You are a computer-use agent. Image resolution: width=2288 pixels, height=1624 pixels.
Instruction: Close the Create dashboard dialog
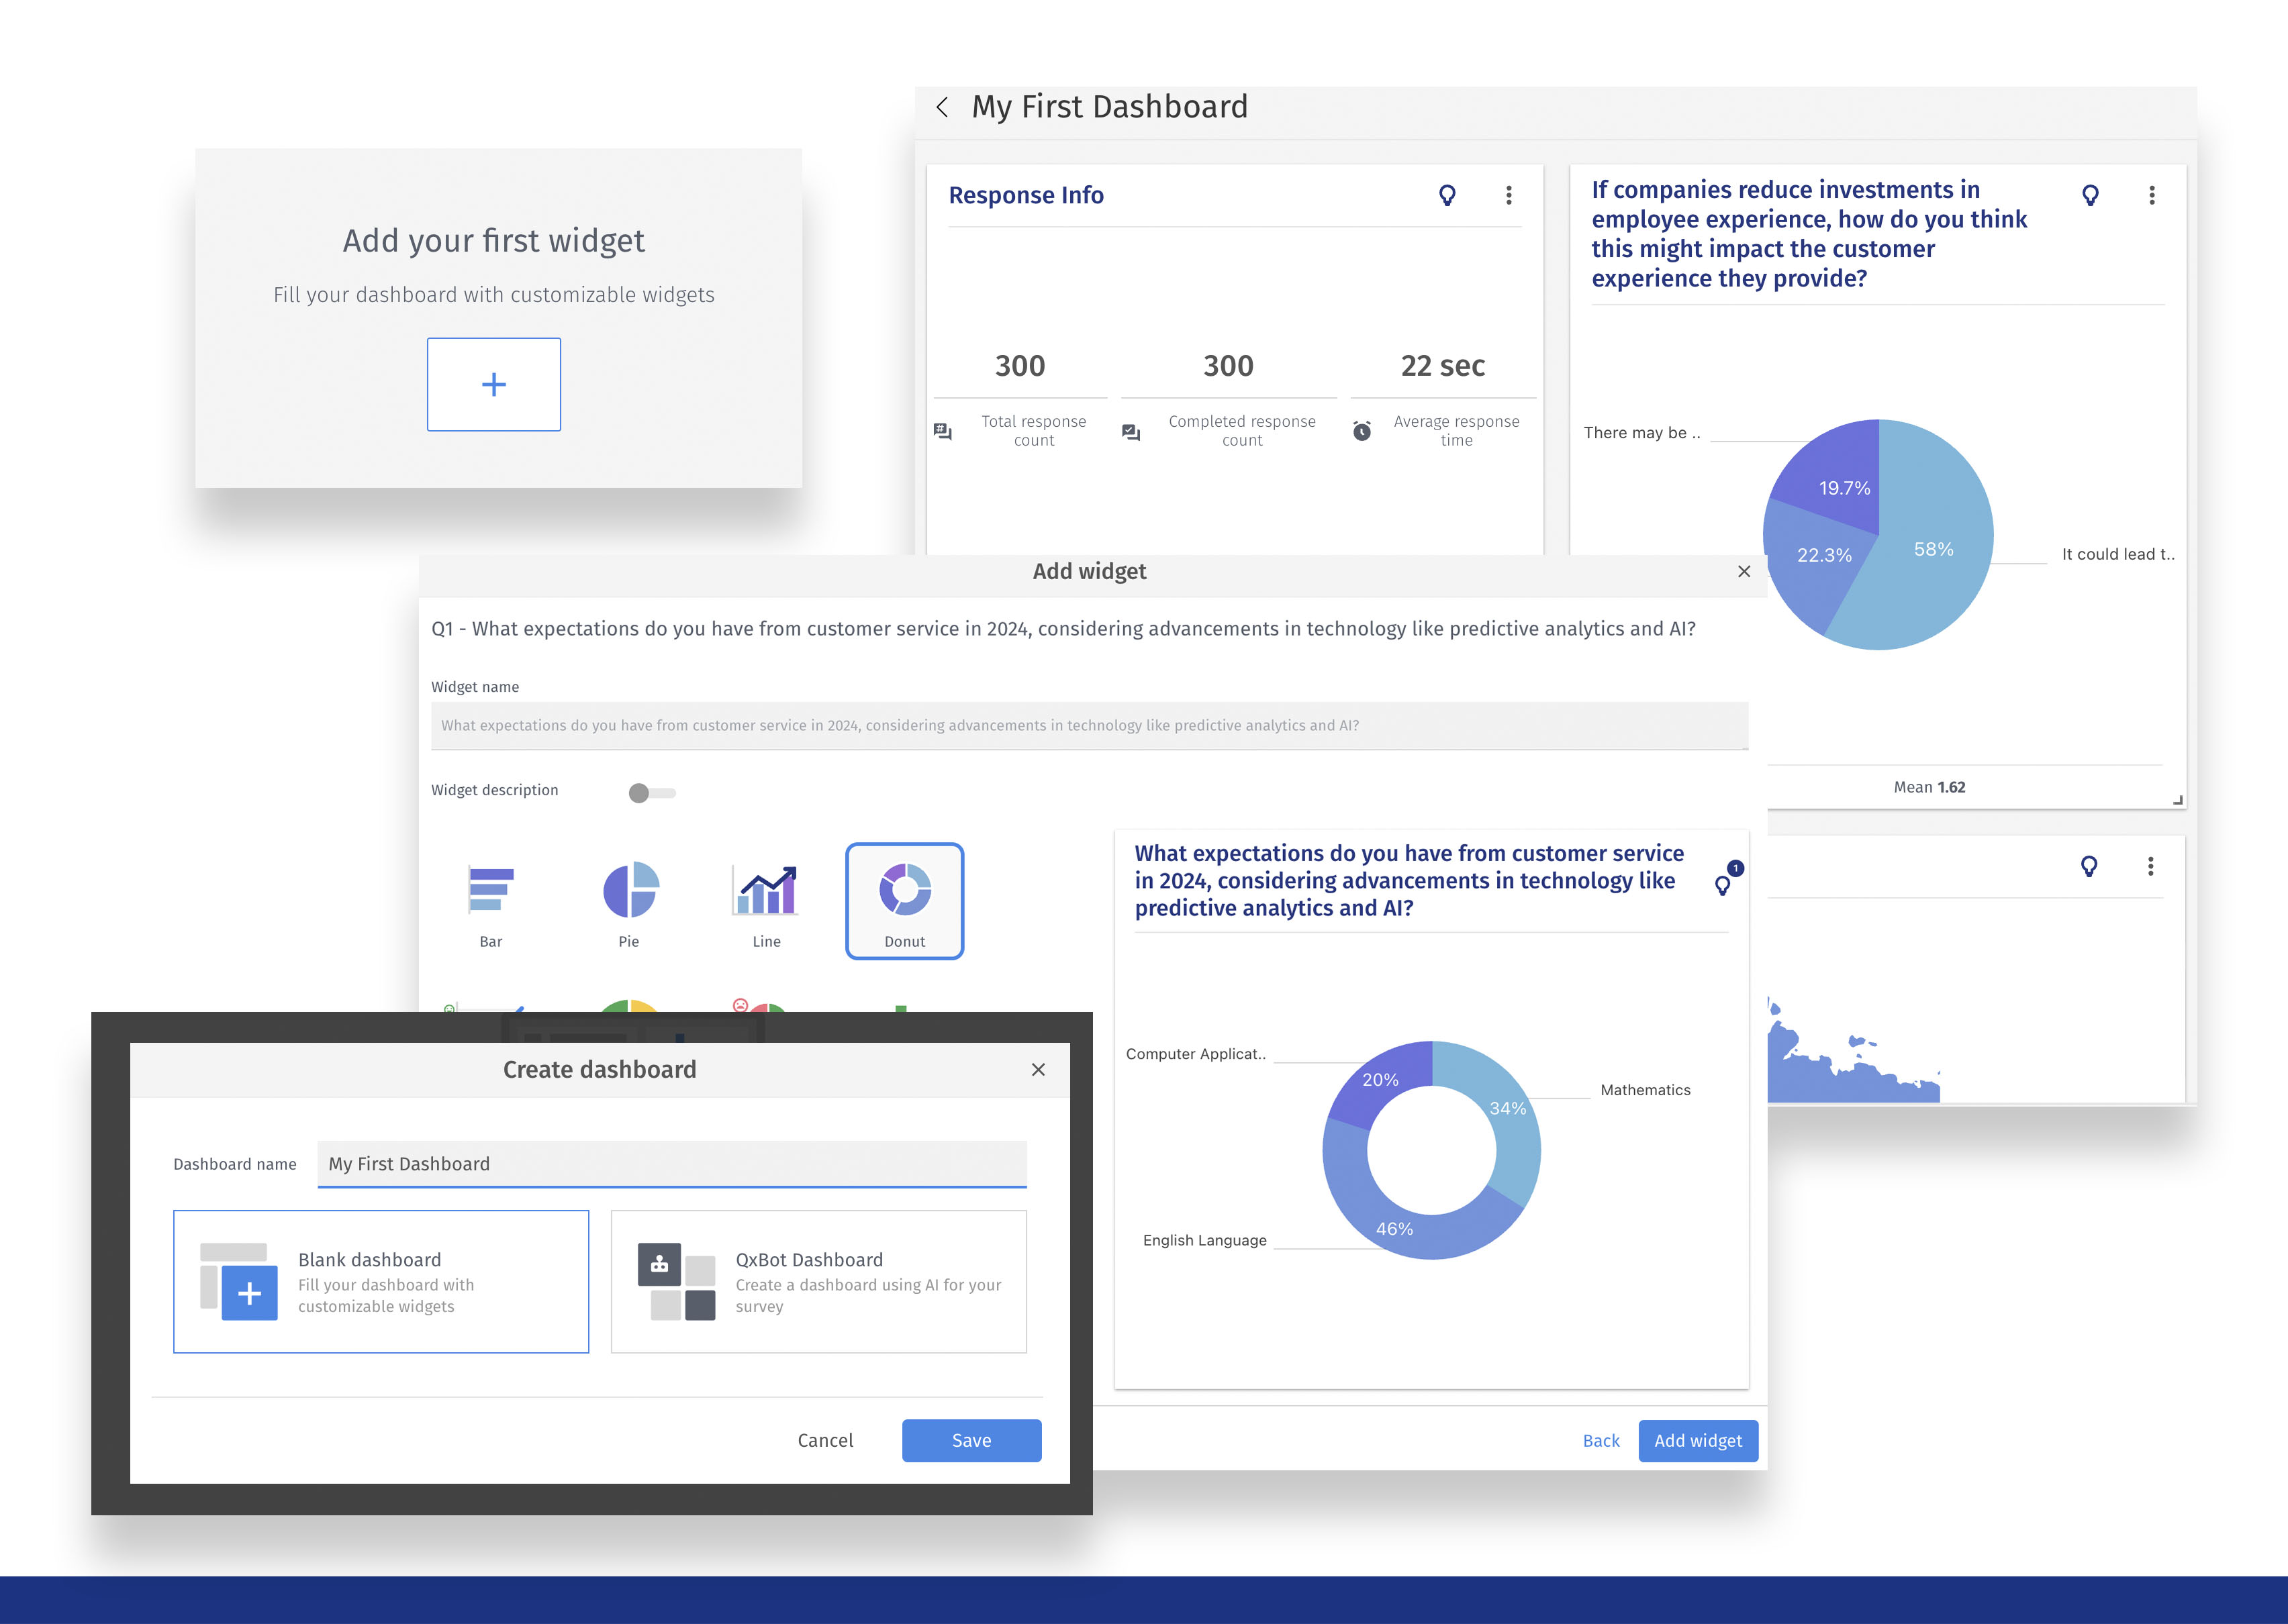click(x=1039, y=1069)
